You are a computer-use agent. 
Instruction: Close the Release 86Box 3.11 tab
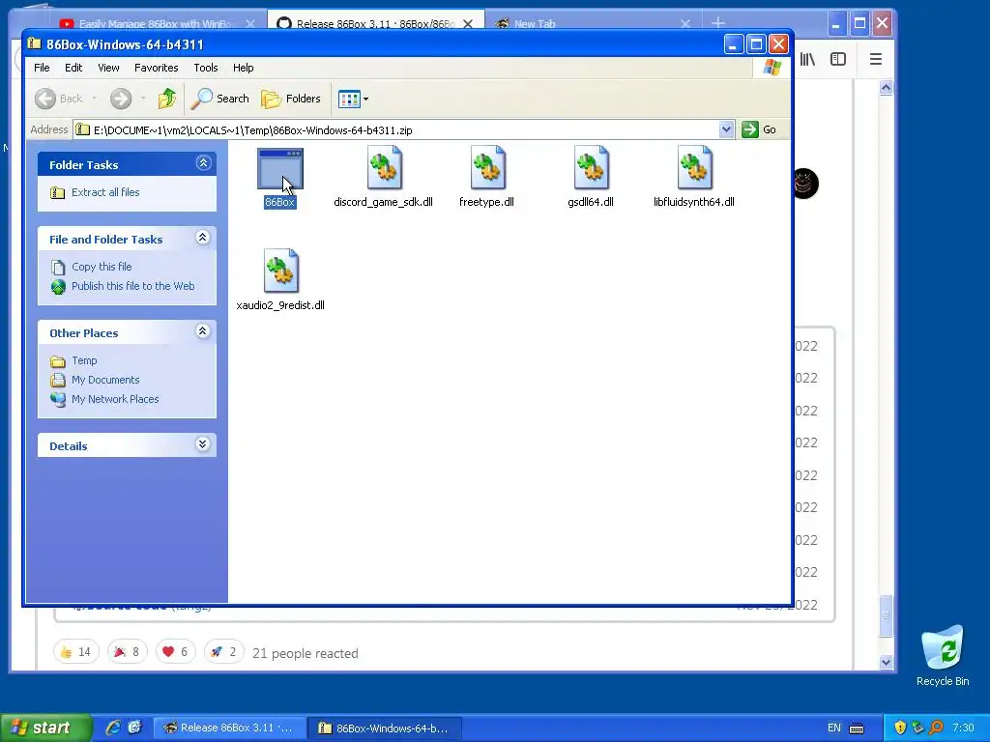[x=468, y=24]
